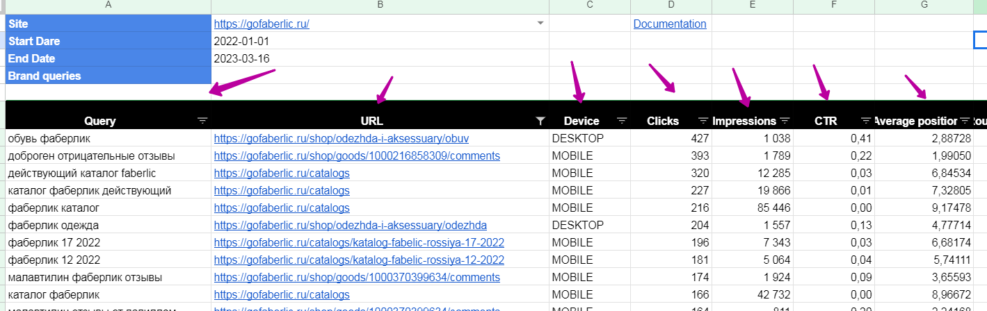Click the active URL column filter funnel

(540, 121)
